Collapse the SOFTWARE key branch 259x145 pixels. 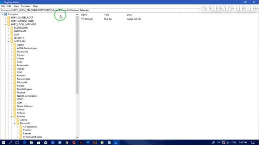click(8, 41)
